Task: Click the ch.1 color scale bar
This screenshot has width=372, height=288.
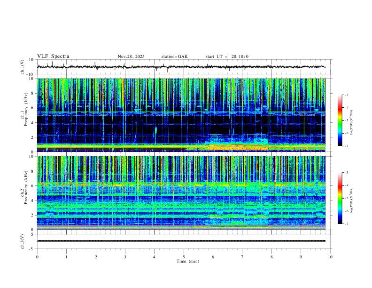Action: 340,120
